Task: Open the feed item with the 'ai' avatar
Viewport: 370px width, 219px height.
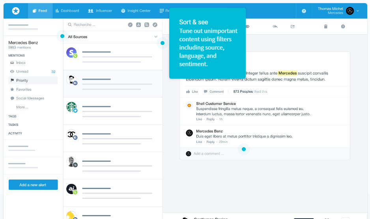Action: pyautogui.click(x=113, y=193)
